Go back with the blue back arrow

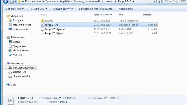coord(6,1)
